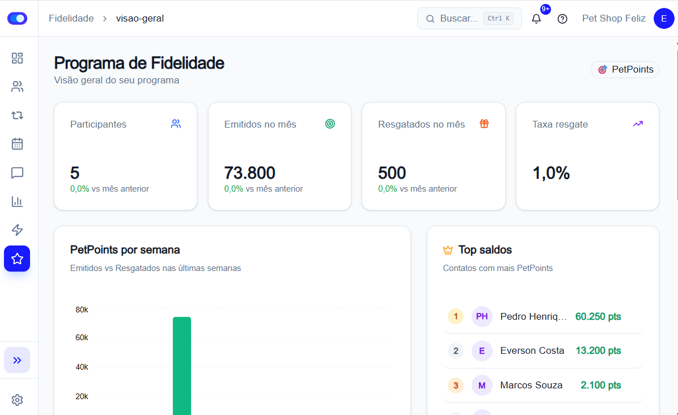Click the Participantes users icon
This screenshot has width=678, height=415.
coord(176,124)
